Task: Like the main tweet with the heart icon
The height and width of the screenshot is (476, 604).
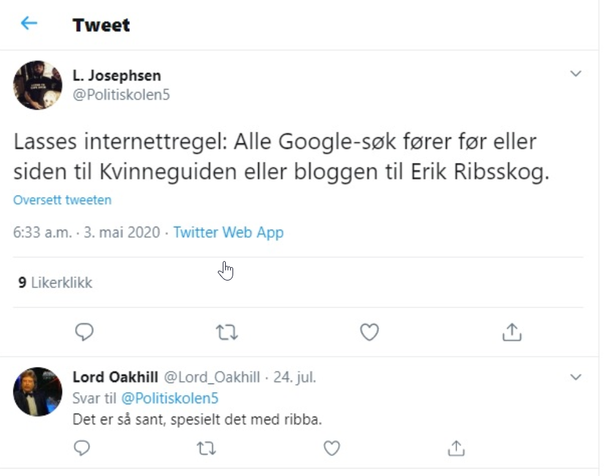Action: 370,332
